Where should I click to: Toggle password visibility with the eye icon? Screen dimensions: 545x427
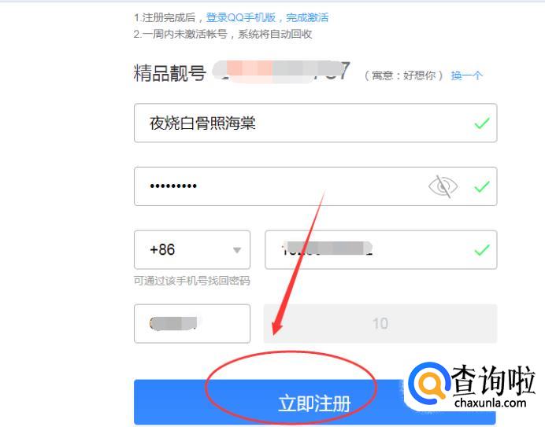click(443, 186)
